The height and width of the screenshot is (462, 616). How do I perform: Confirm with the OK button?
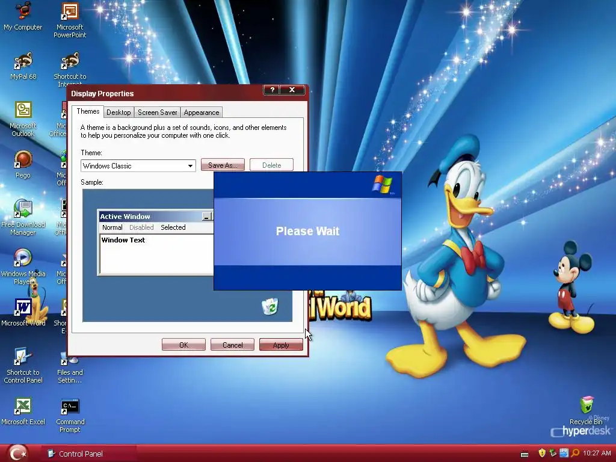pyautogui.click(x=183, y=345)
